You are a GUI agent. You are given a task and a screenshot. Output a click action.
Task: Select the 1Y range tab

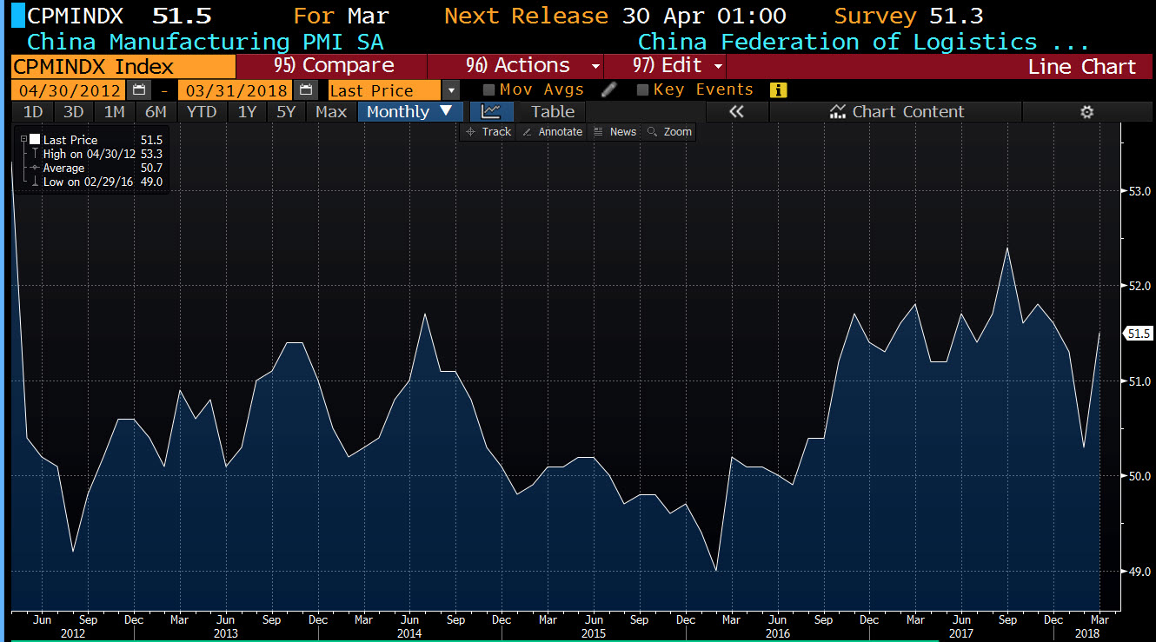[x=247, y=111]
